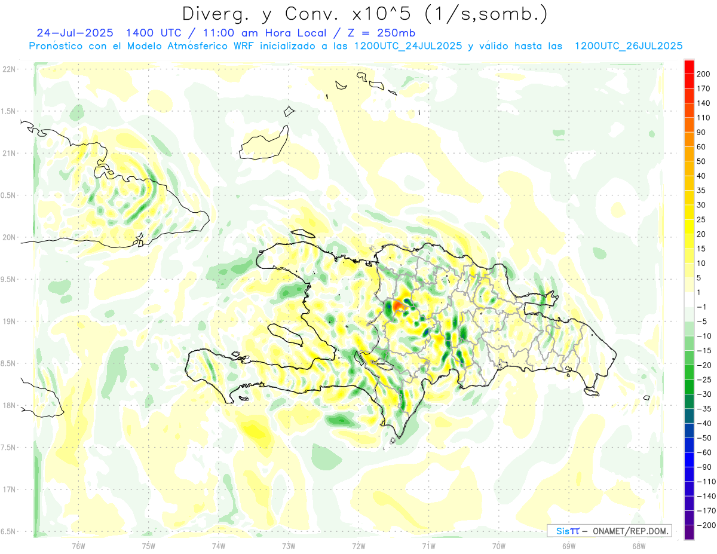Click the '6.5N' latitude label
Image resolution: width=717 pixels, height=554 pixels.
tap(8, 531)
